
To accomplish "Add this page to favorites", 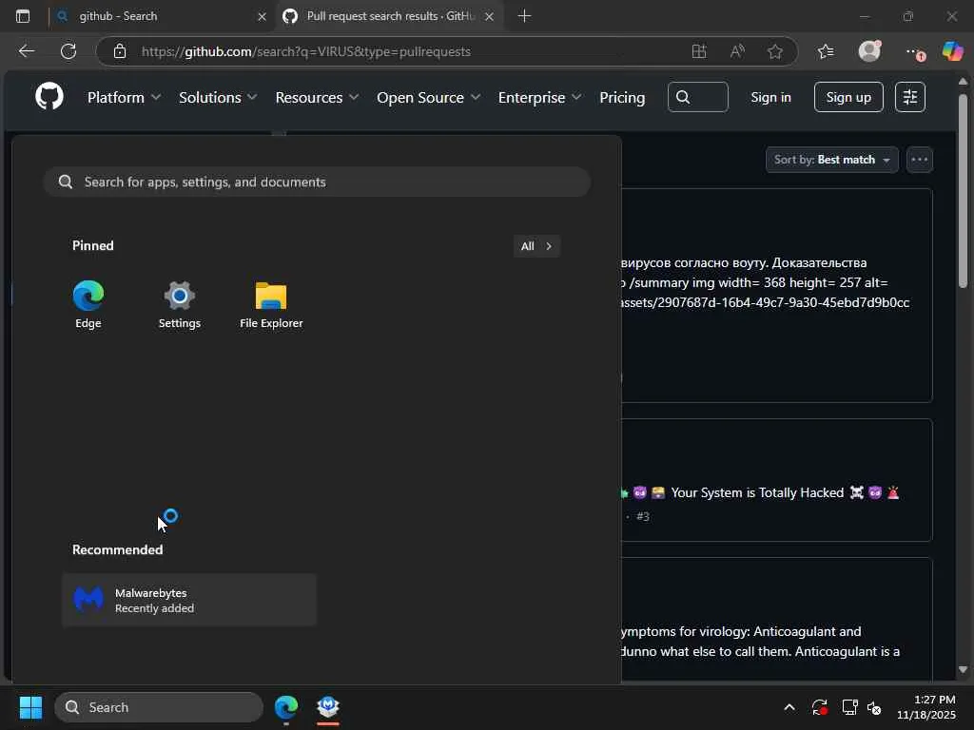I will 774,51.
